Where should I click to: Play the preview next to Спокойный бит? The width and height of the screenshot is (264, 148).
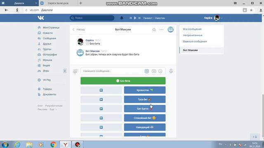101,118
